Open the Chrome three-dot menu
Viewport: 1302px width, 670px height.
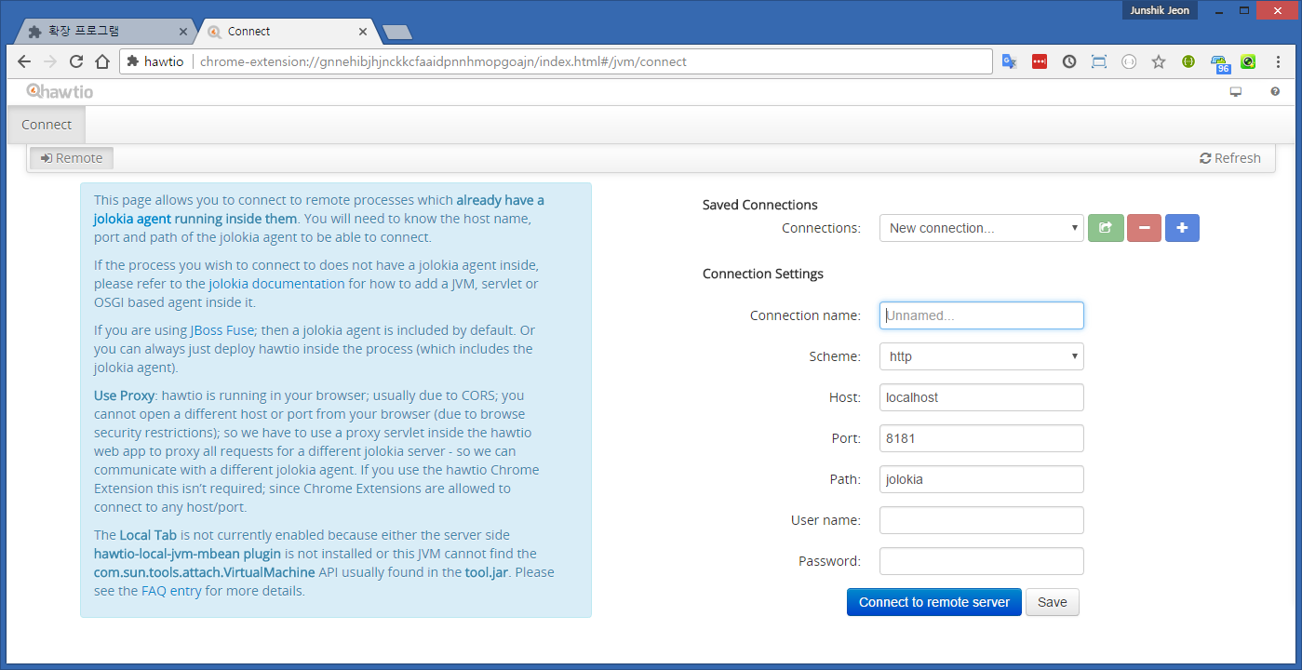click(x=1279, y=61)
